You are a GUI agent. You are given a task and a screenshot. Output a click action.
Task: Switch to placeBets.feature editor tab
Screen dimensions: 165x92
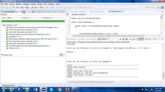coord(97,11)
